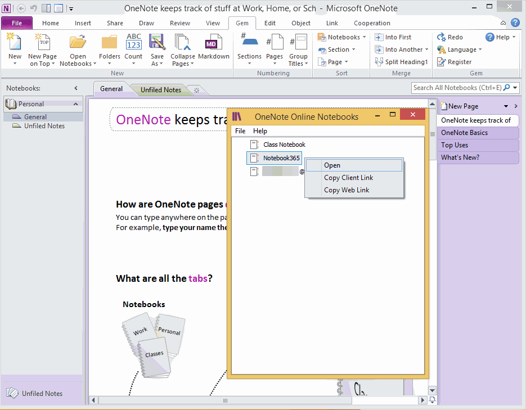Viewport: 526px width, 410px height.
Task: Open the File tab
Action: point(17,23)
